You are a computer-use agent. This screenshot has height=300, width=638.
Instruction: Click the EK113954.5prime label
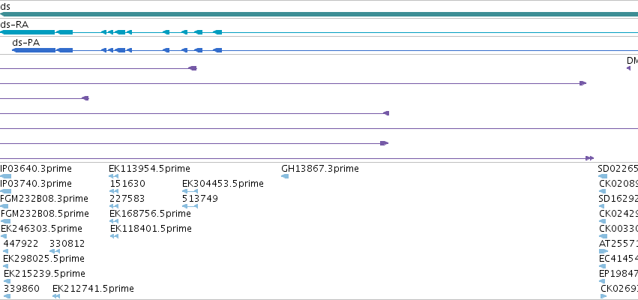[149, 169]
